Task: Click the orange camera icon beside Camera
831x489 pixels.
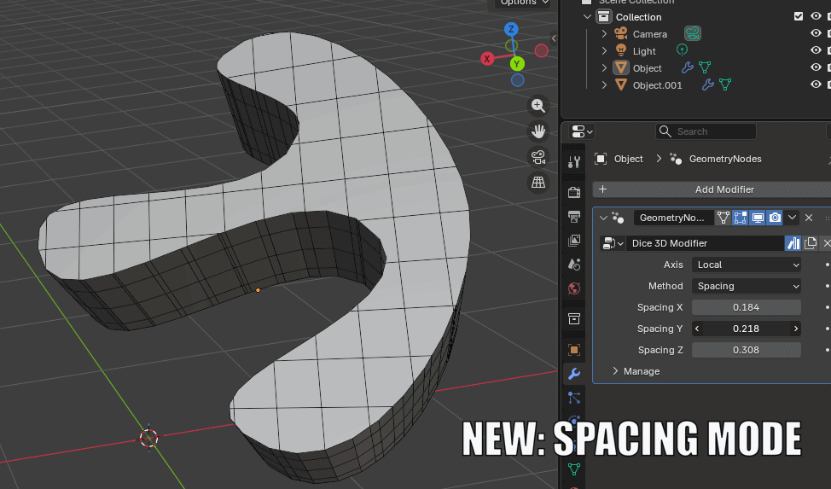Action: (620, 33)
